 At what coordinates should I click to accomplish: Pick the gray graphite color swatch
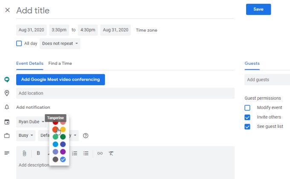coord(55,159)
